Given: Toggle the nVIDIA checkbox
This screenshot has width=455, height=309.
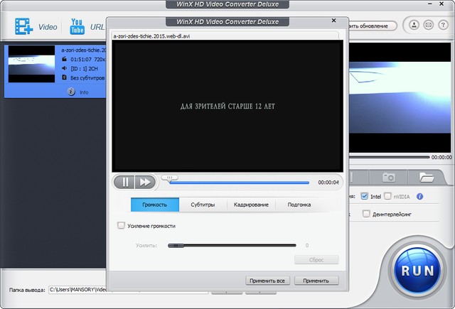Looking at the screenshot, I should click(387, 196).
